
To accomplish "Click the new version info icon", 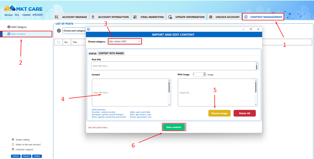I will click(x=13, y=144).
